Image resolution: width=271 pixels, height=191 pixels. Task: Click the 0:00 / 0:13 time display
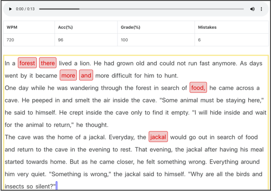pyautogui.click(x=25, y=9)
